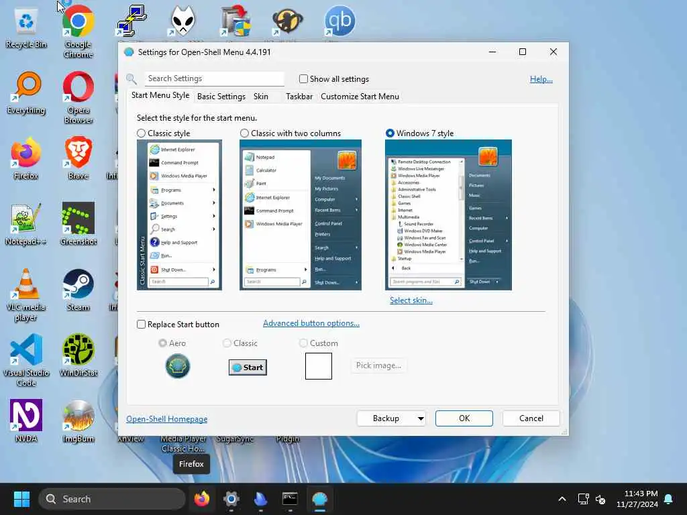Open Firefox from the taskbar
Viewport: 687px width, 515px height.
(x=202, y=499)
